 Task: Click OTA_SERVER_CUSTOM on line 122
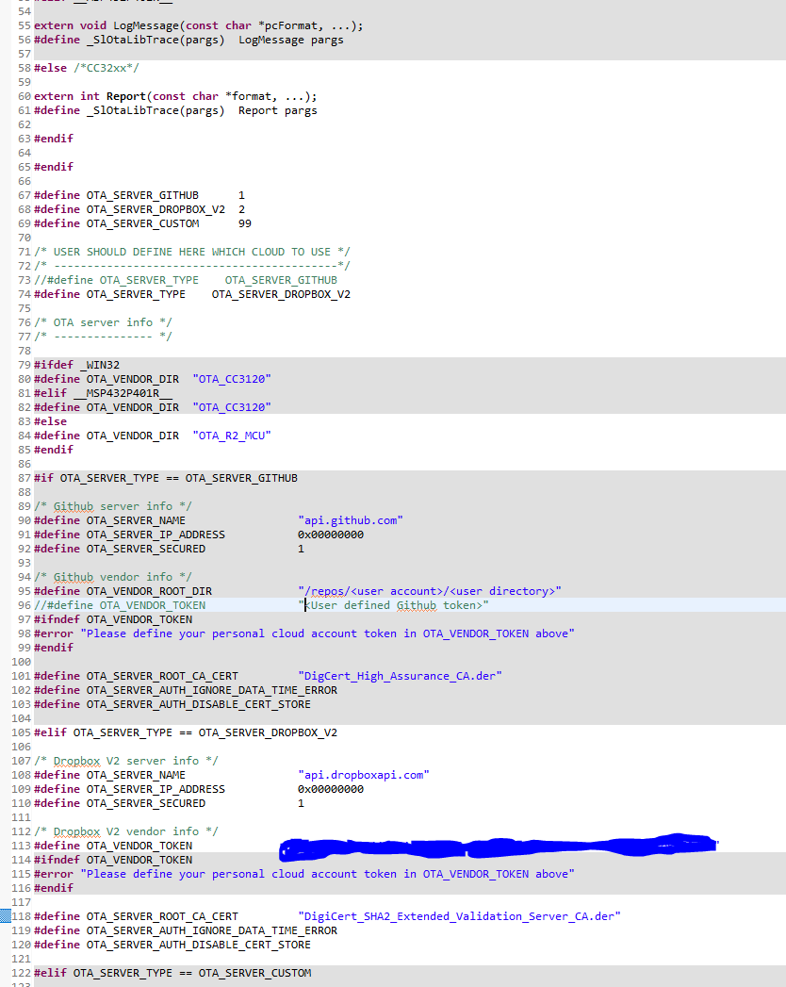[x=254, y=973]
